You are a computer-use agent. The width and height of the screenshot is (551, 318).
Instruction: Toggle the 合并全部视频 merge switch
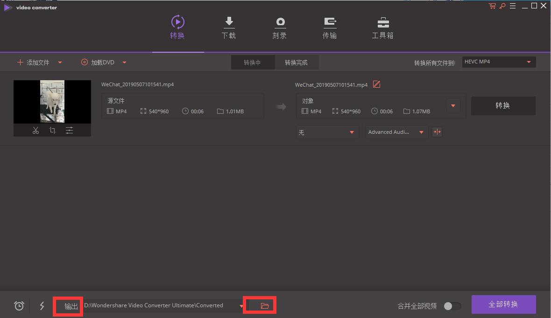tap(452, 305)
